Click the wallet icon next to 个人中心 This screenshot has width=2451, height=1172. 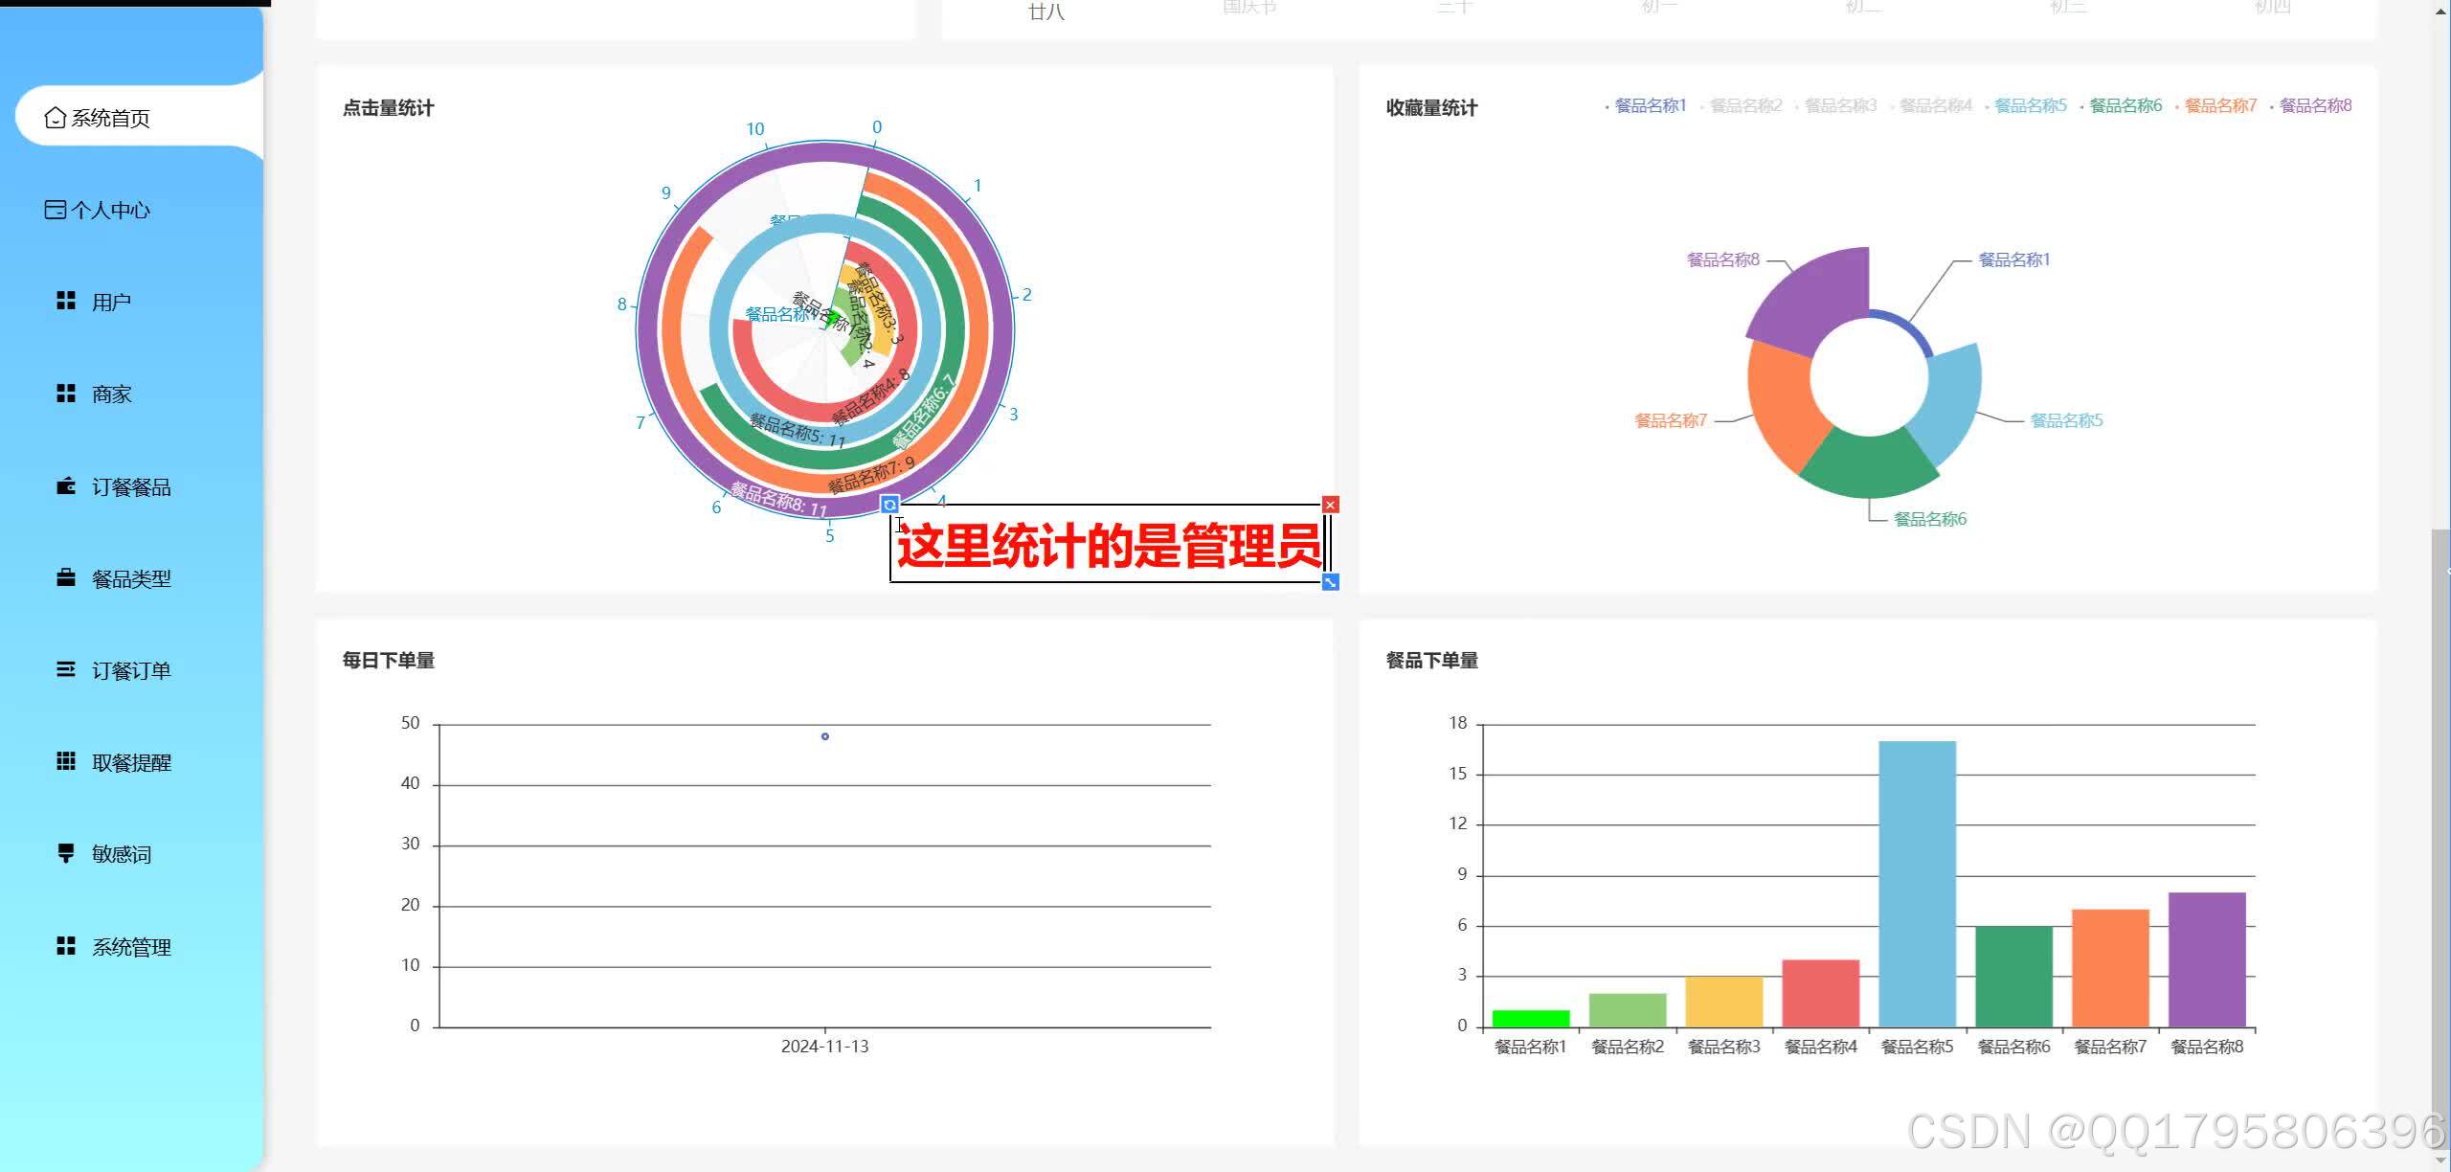pos(55,210)
